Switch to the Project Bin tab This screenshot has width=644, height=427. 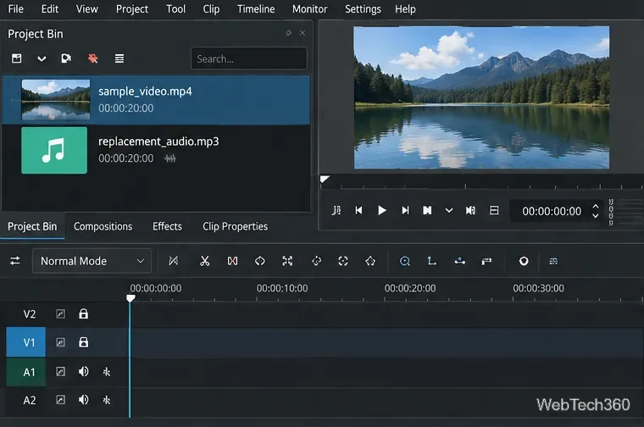click(32, 227)
